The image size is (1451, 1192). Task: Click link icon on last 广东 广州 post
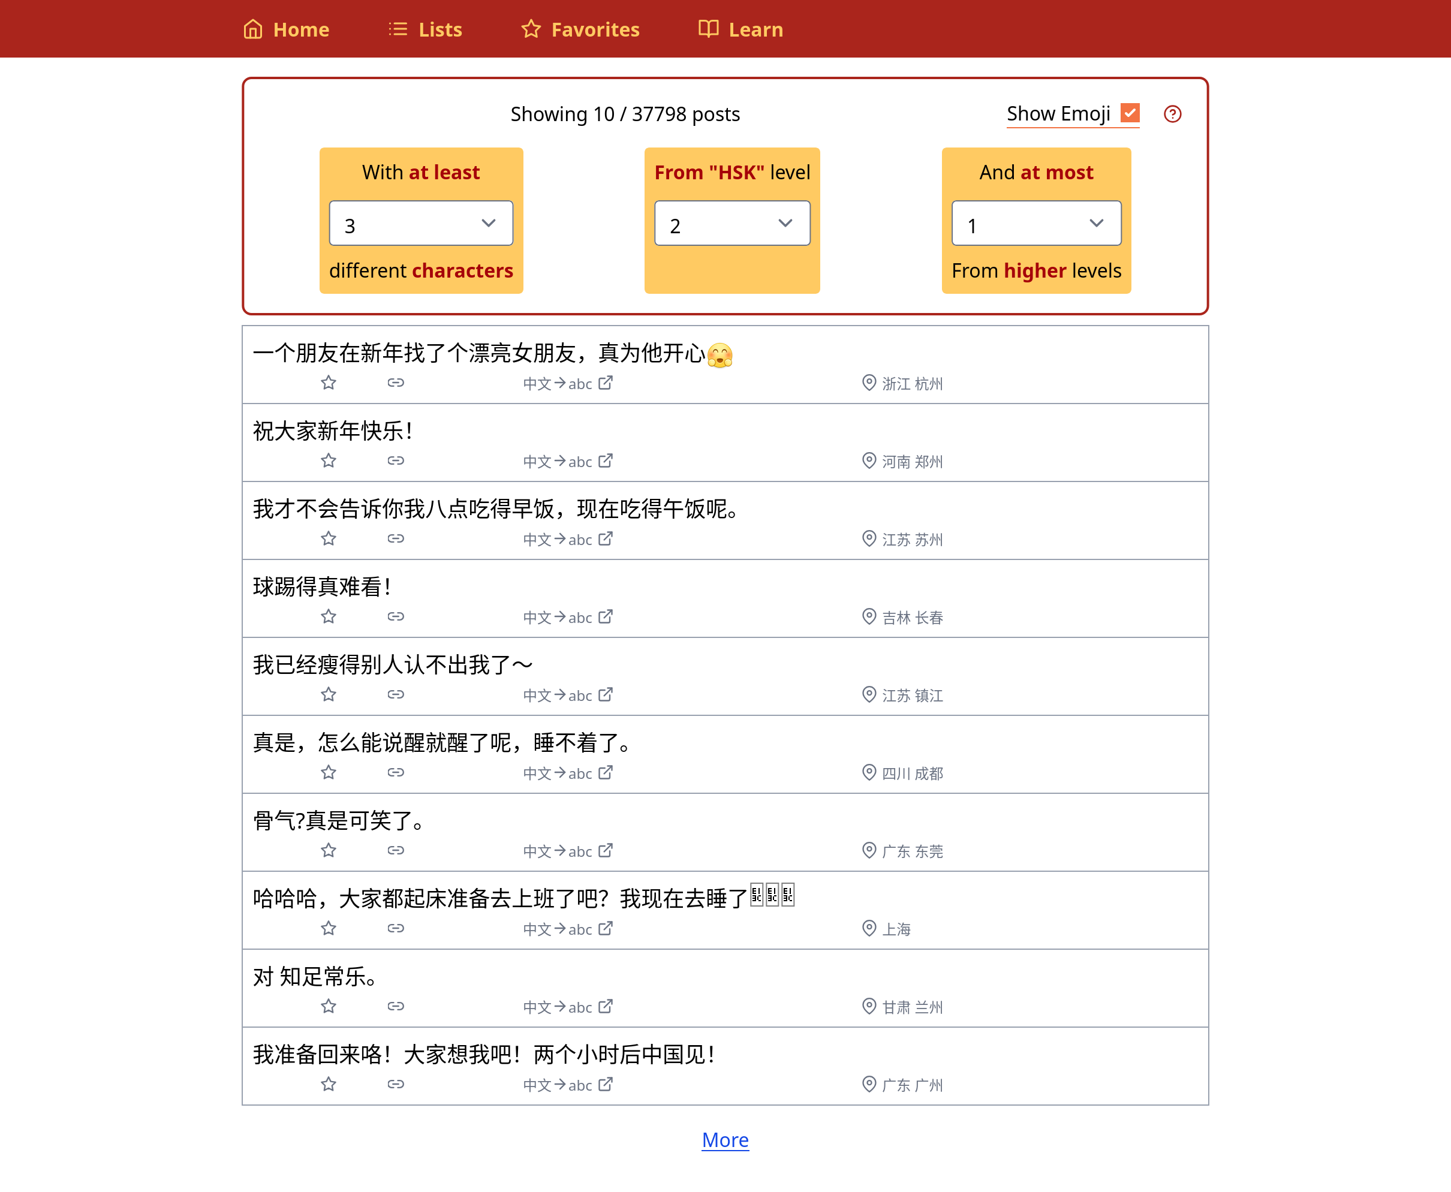[x=396, y=1084]
